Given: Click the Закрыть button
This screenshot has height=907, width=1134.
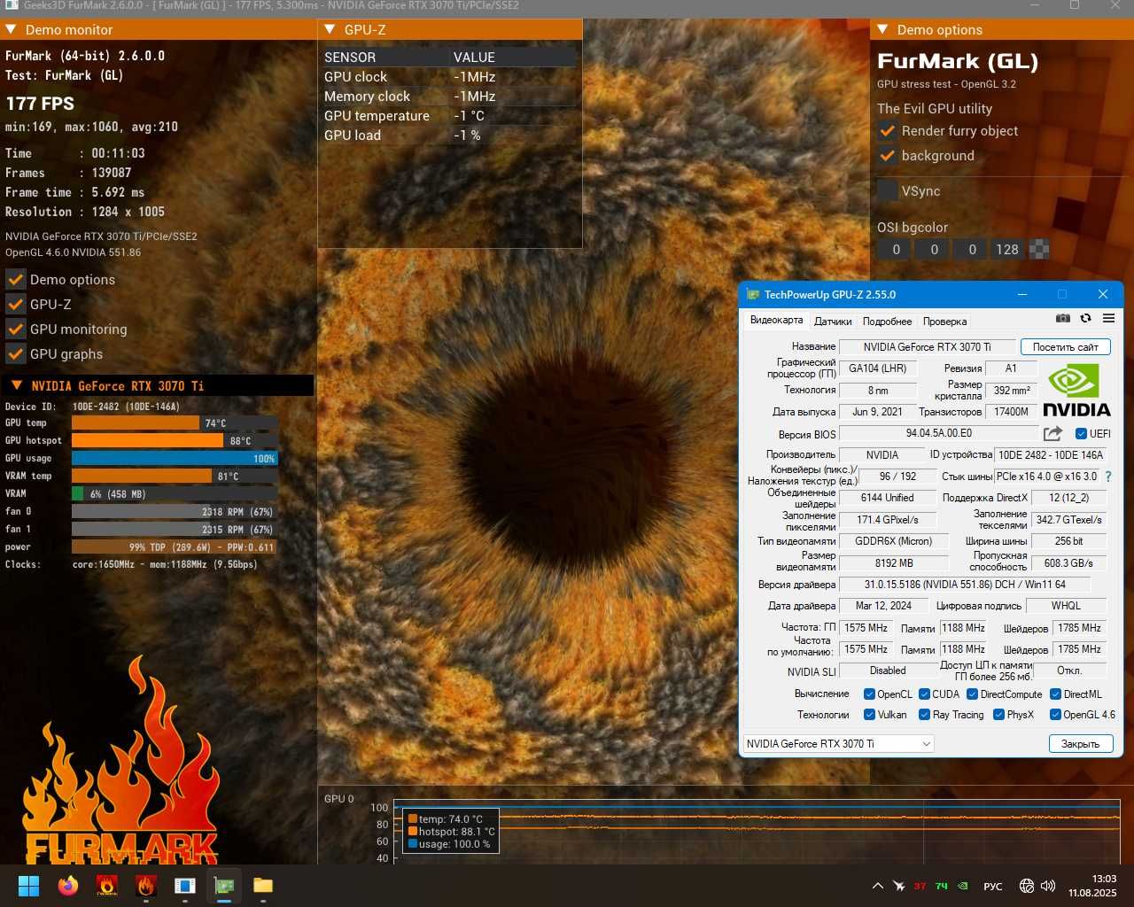Looking at the screenshot, I should tap(1080, 744).
